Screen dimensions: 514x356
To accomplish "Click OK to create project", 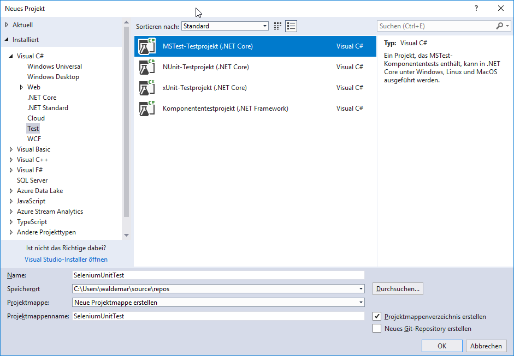I will point(442,346).
